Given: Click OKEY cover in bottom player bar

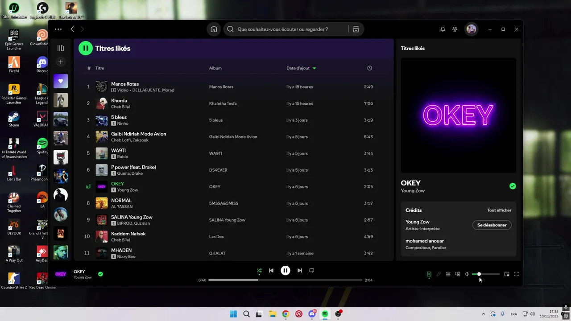Looking at the screenshot, I should 61,274.
